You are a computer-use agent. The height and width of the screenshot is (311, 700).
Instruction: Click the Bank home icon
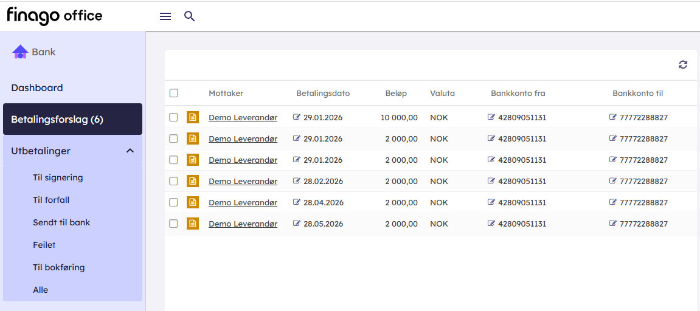(x=20, y=52)
